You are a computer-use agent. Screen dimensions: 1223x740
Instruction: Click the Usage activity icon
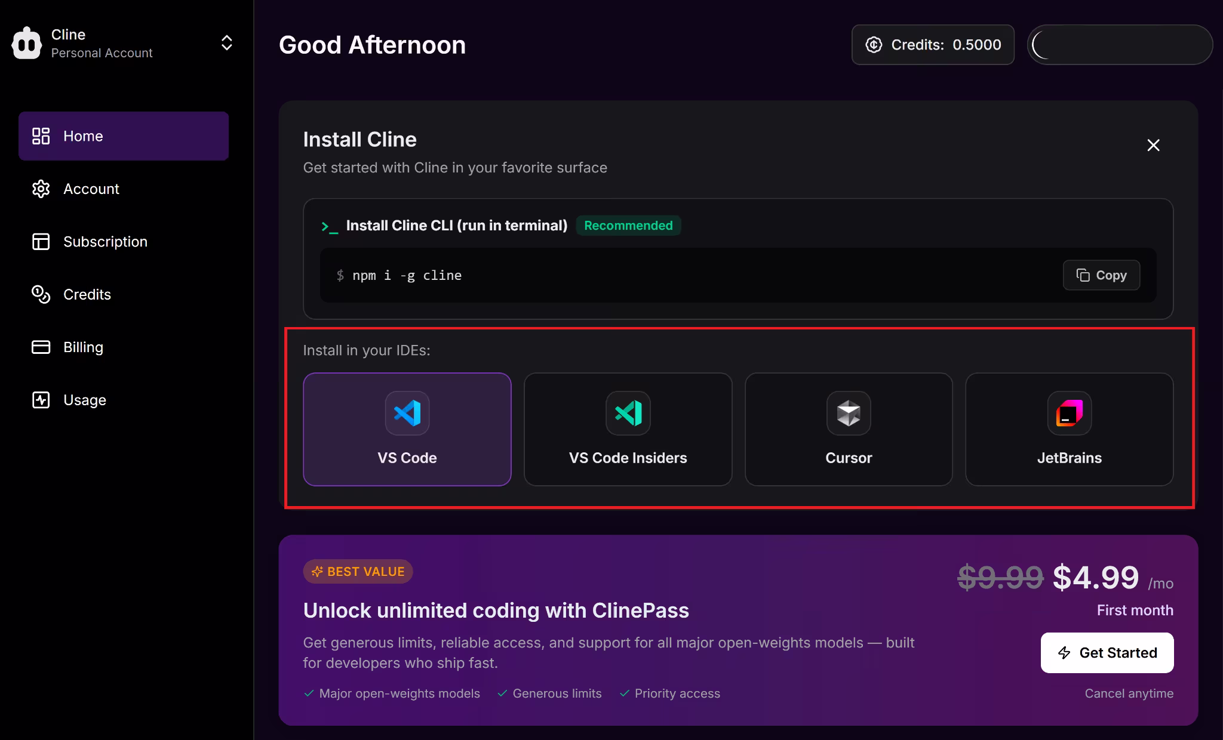pos(41,400)
